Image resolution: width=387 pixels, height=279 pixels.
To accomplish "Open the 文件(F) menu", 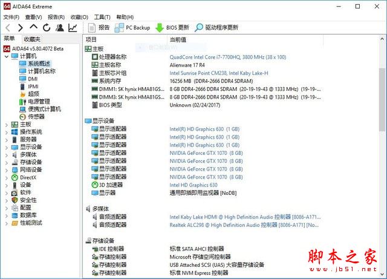I will point(11,17).
